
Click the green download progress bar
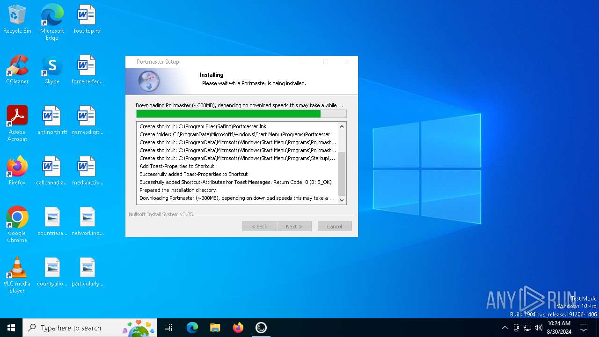click(241, 114)
